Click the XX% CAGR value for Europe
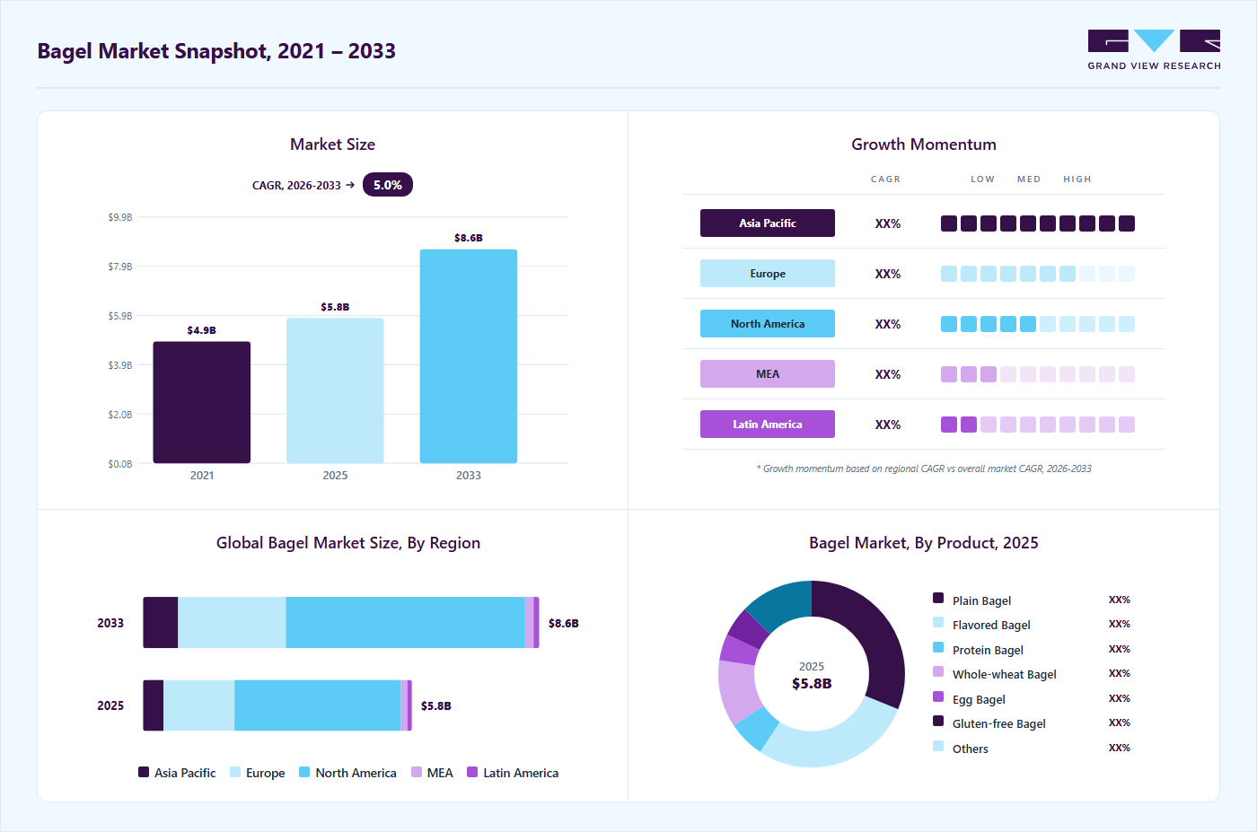Image resolution: width=1257 pixels, height=832 pixels. 888,274
